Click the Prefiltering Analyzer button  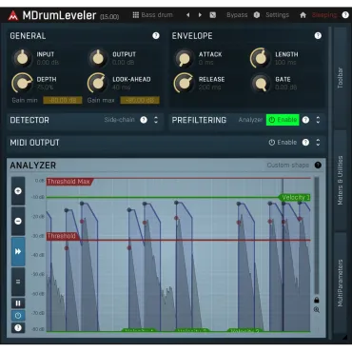[x=250, y=120]
